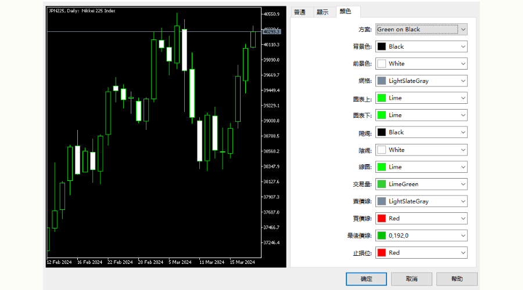Open the 方案 Green on Black dropdown
523x290 pixels.
coord(421,29)
